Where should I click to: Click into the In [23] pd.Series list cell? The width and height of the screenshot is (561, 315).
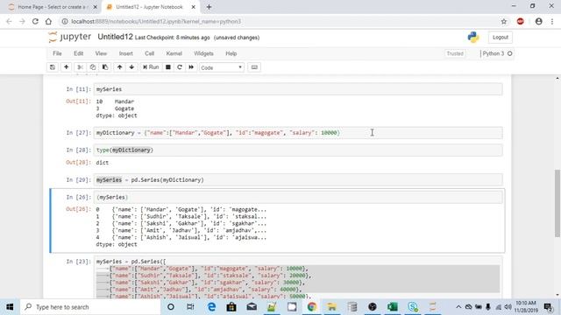[298, 278]
